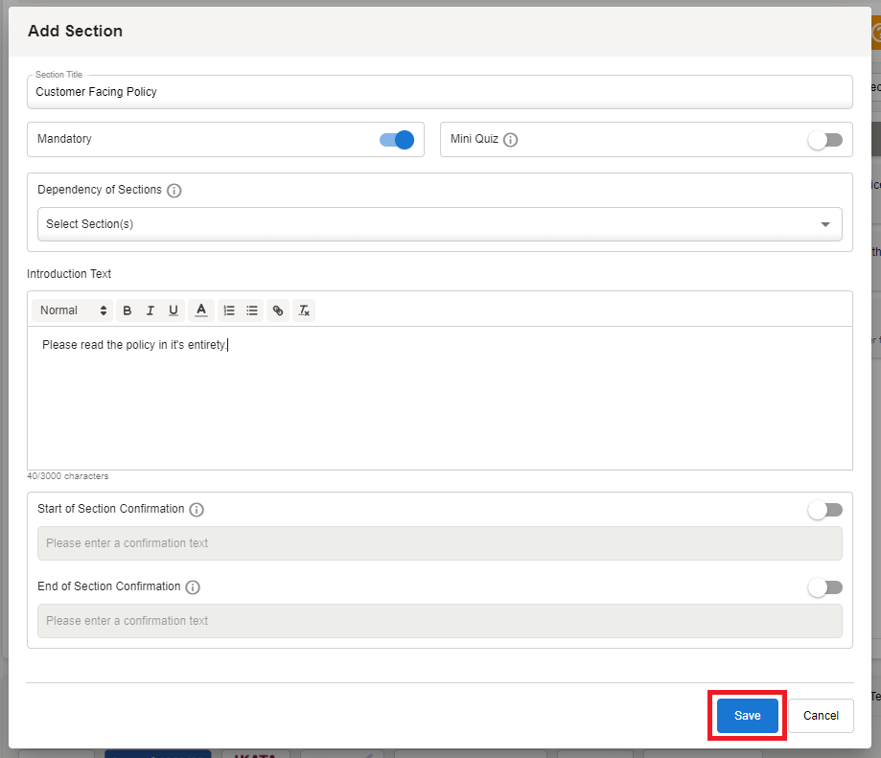Insert a hyperlink in introduction text
Viewport: 881px width, 758px height.
coord(278,310)
